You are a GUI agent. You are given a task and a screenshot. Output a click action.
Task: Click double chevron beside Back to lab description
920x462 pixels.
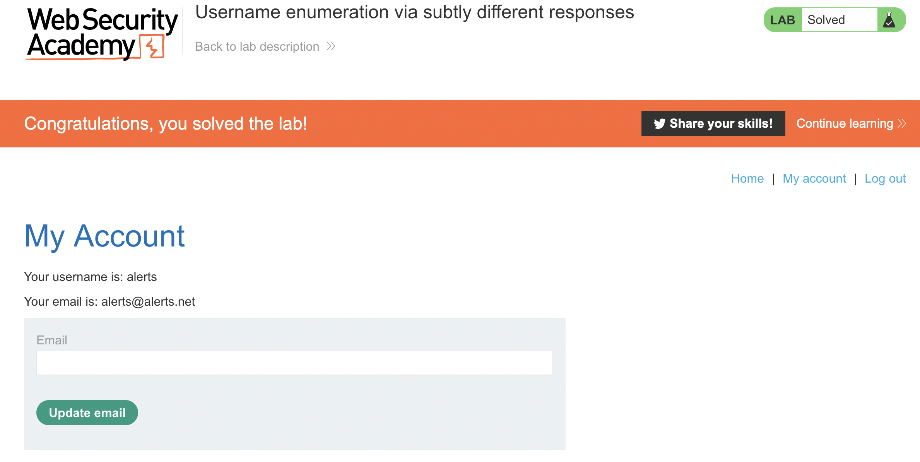tap(331, 47)
